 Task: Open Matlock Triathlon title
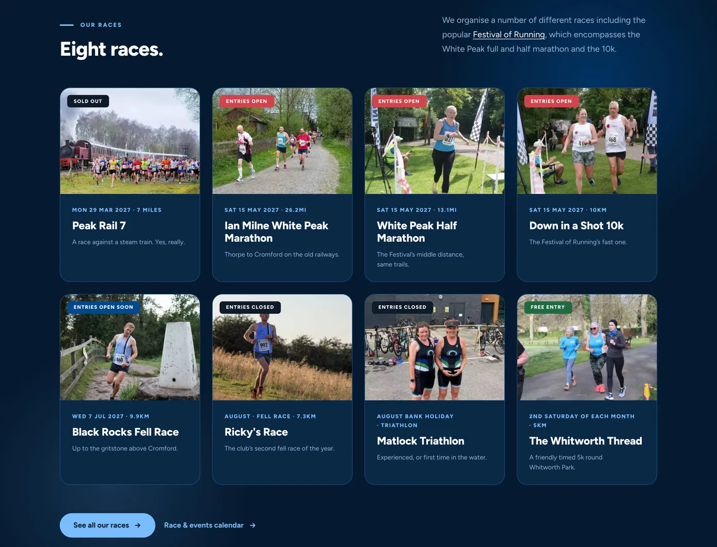[420, 441]
